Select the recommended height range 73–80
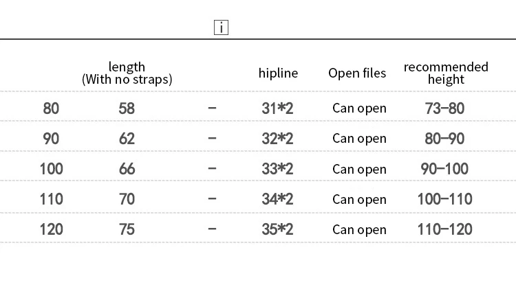 [x=445, y=108]
